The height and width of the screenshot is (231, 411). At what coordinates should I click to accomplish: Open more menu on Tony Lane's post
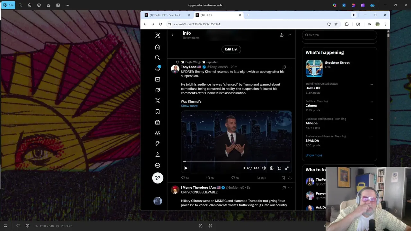click(x=290, y=67)
